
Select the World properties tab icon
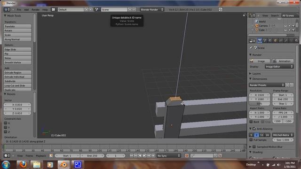270,41
